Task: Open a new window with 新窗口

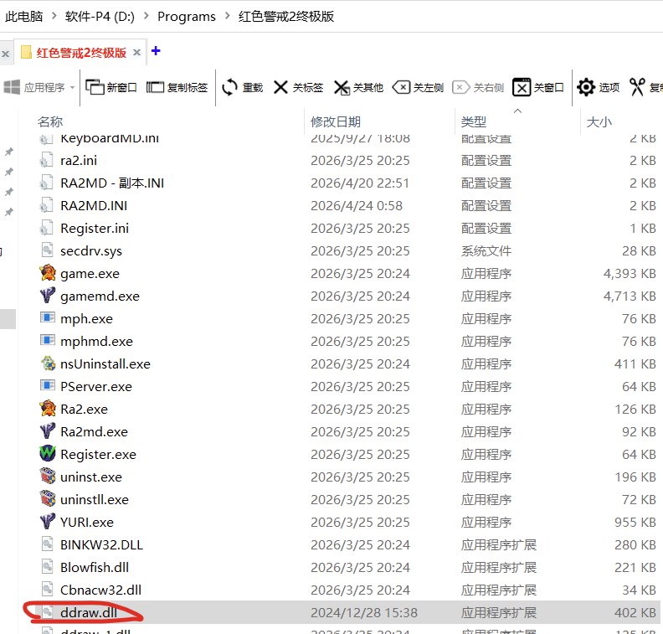Action: pyautogui.click(x=111, y=88)
